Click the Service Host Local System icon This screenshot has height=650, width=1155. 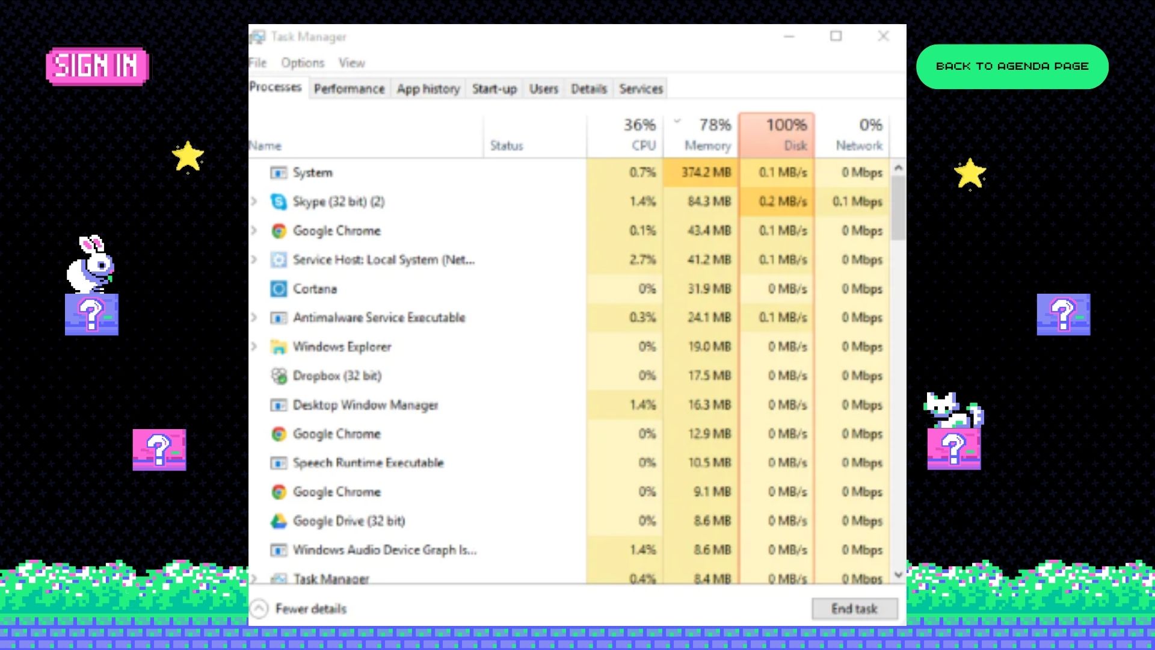278,259
